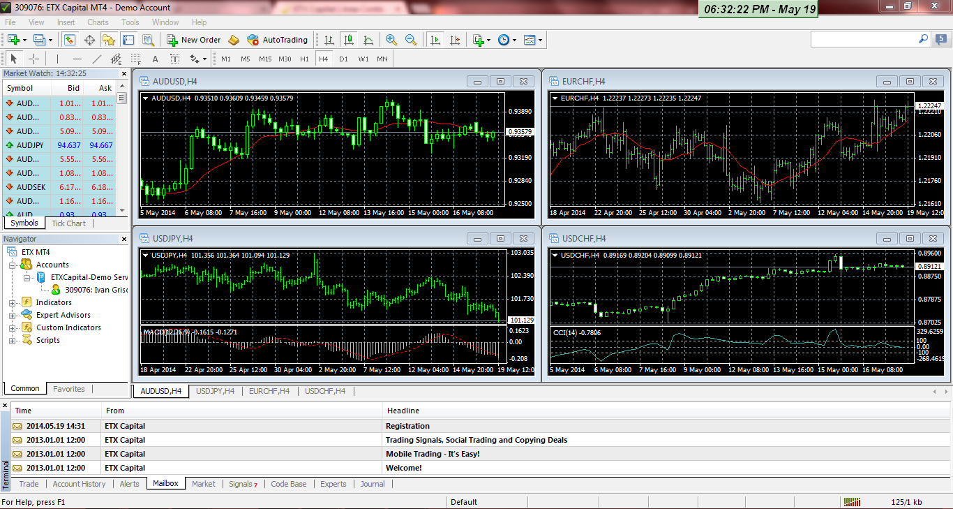Select Bar Chart display icon
This screenshot has width=953, height=509.
pos(329,40)
